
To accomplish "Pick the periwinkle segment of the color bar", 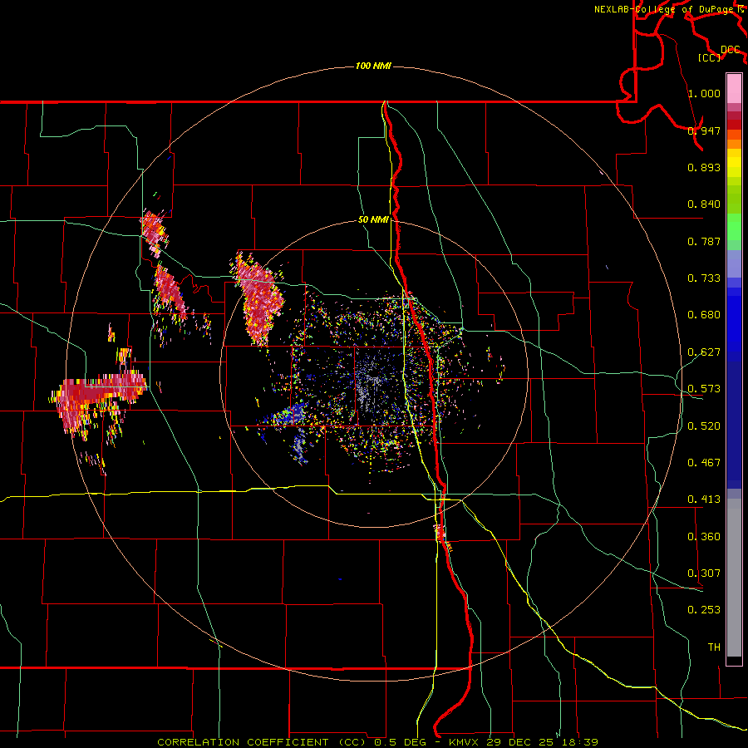I will point(734,263).
